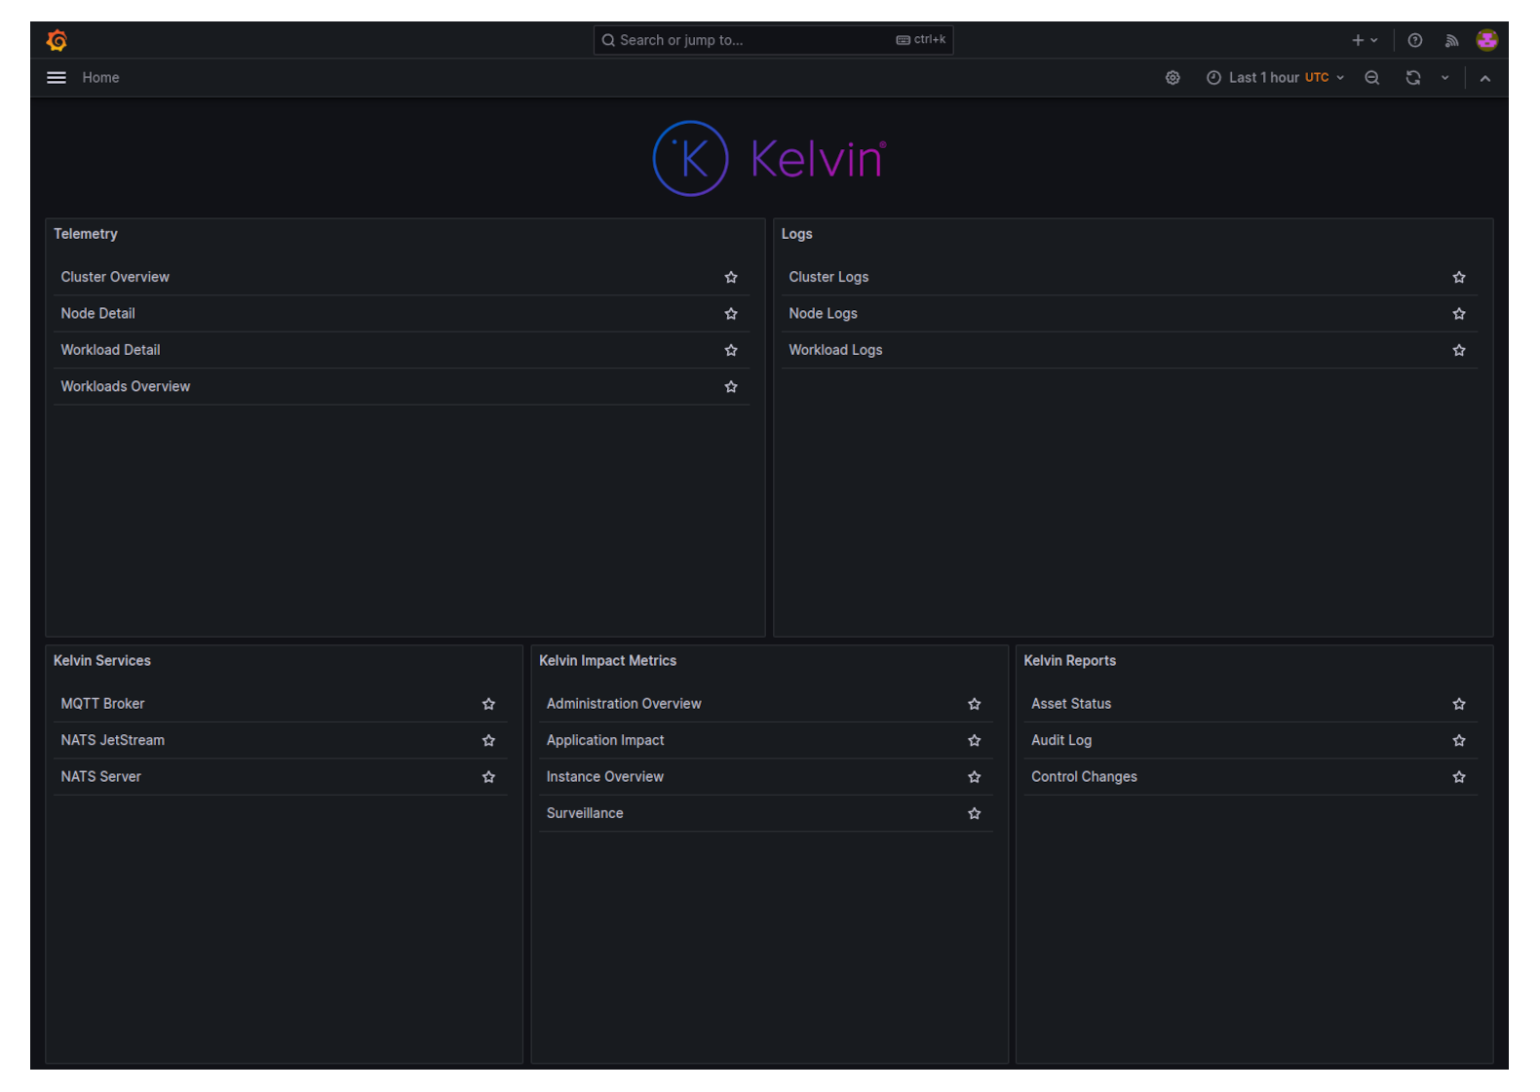This screenshot has height=1092, width=1540.
Task: Open the plus new item dropdown
Action: 1364,40
